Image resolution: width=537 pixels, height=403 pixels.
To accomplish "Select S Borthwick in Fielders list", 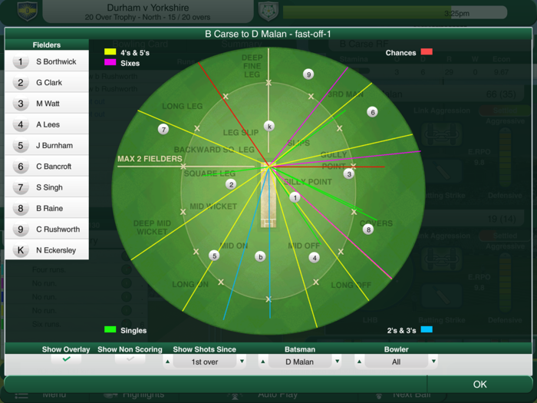I will (x=47, y=61).
